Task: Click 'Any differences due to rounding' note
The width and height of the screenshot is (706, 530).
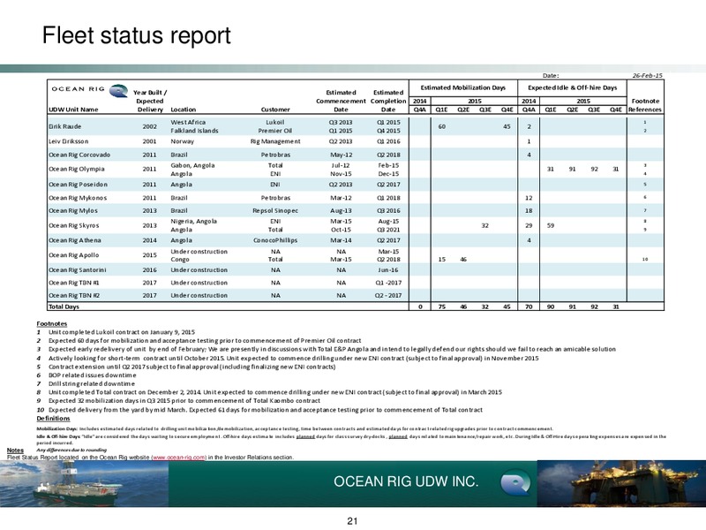Action: [x=71, y=450]
